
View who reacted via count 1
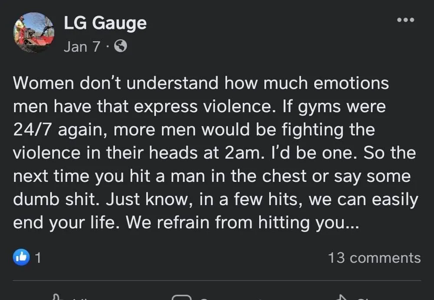(x=38, y=258)
